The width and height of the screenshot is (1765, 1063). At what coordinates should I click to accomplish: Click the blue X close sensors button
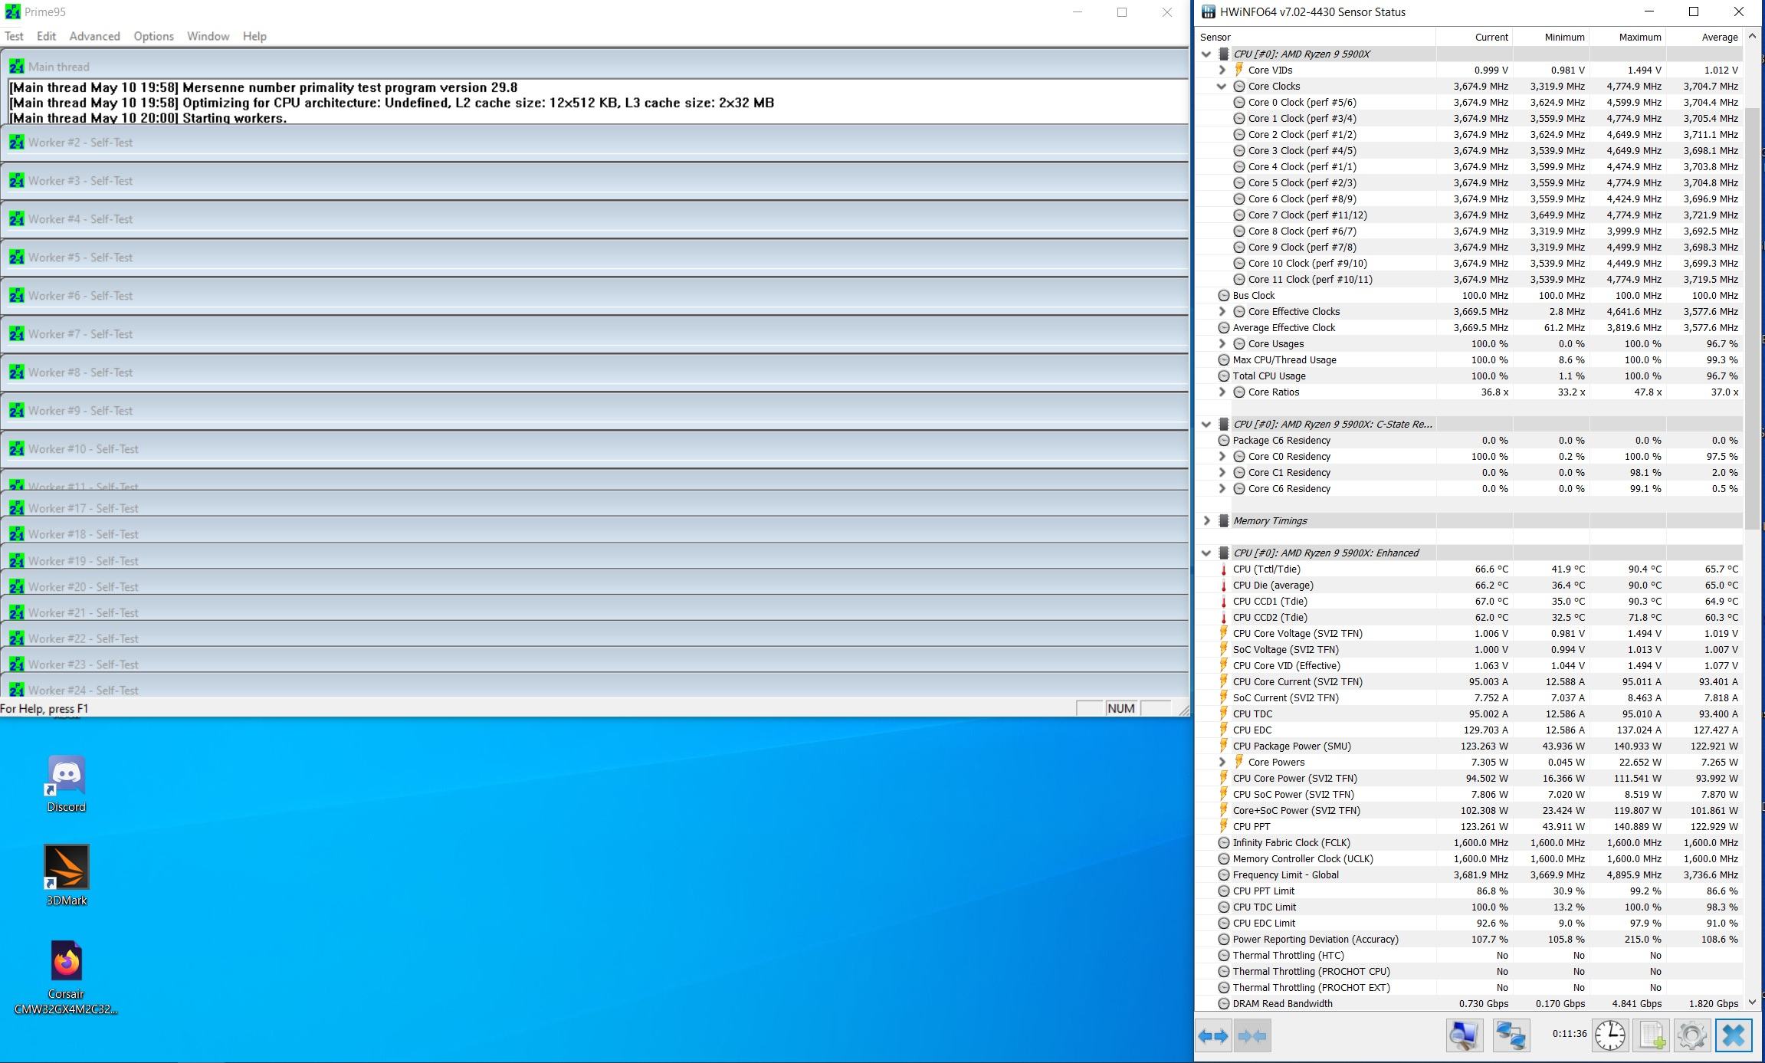(1734, 1036)
